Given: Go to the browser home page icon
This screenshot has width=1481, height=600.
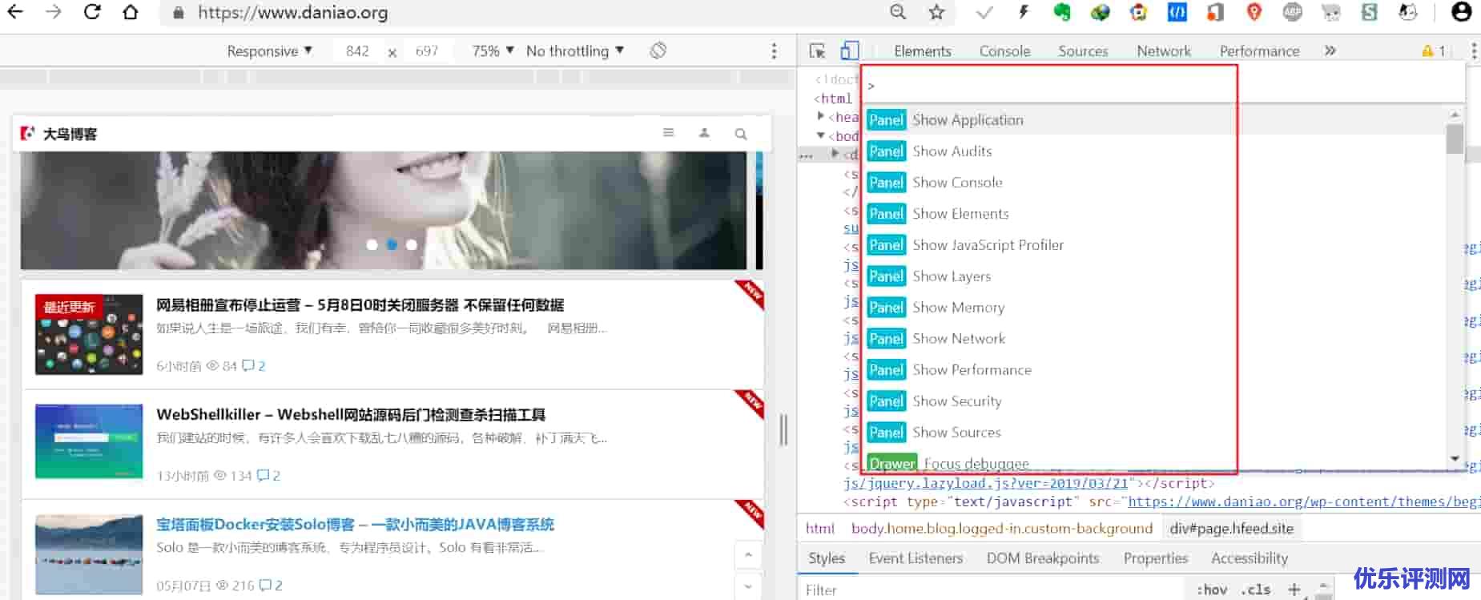Looking at the screenshot, I should [131, 12].
